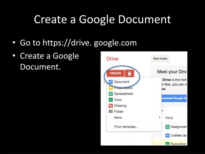
Task: Click the Download Google Drive button
Action: click(174, 98)
